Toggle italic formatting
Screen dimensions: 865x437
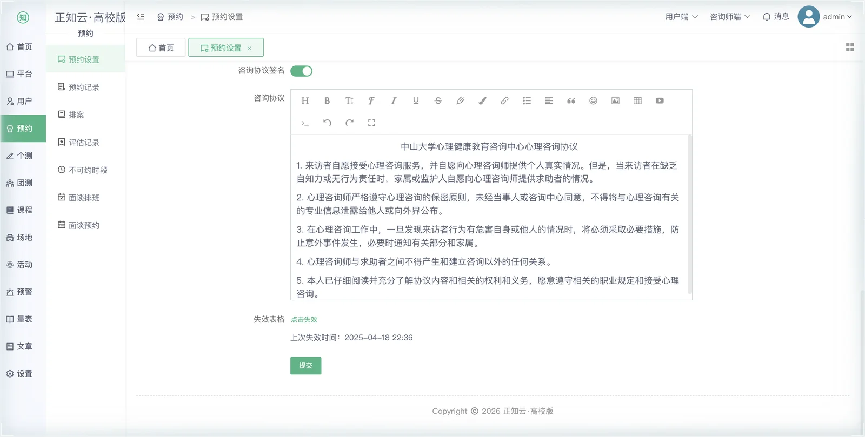coord(394,101)
